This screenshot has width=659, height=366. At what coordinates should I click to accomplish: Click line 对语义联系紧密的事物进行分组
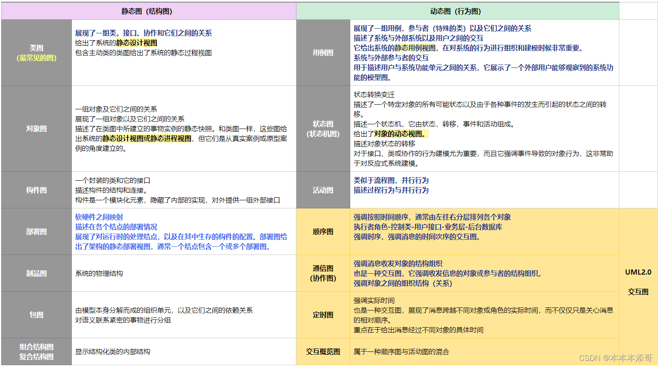[123, 320]
